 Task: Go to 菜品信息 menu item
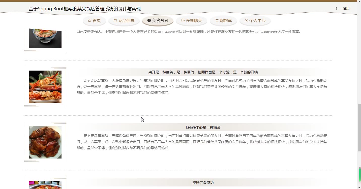pyautogui.click(x=124, y=21)
